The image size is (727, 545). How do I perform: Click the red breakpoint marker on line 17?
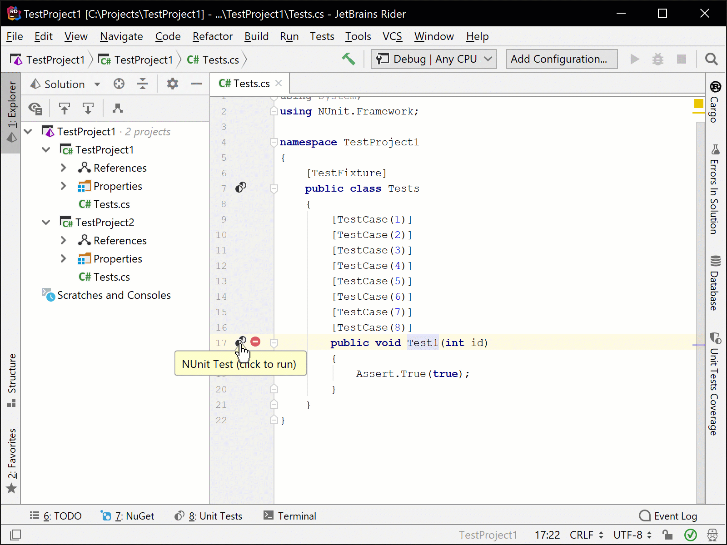255,342
